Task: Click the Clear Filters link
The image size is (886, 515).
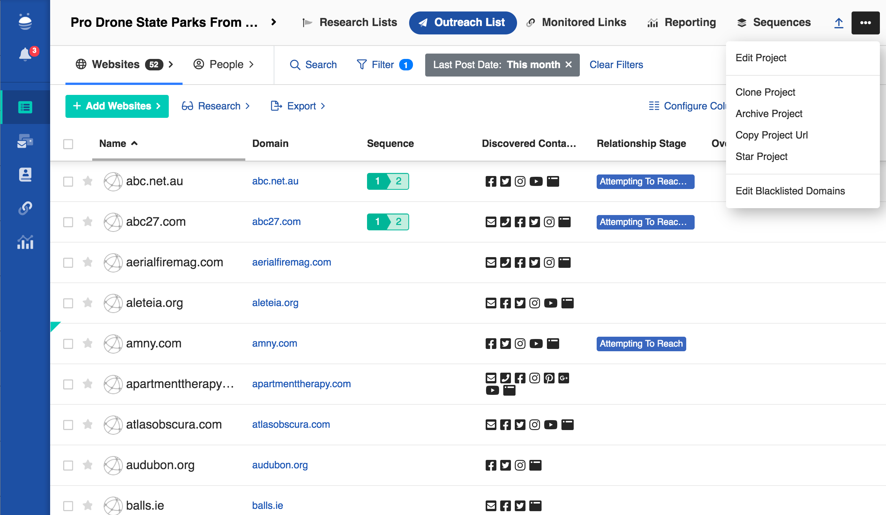Action: pos(616,65)
